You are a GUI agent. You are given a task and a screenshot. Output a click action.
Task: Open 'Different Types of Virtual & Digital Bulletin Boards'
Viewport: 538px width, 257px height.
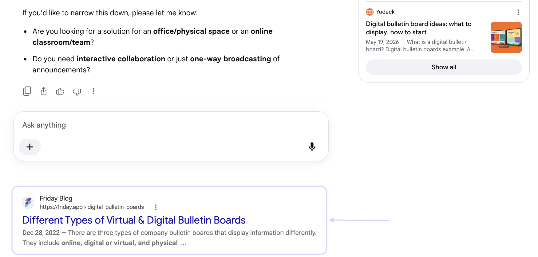coord(134,220)
